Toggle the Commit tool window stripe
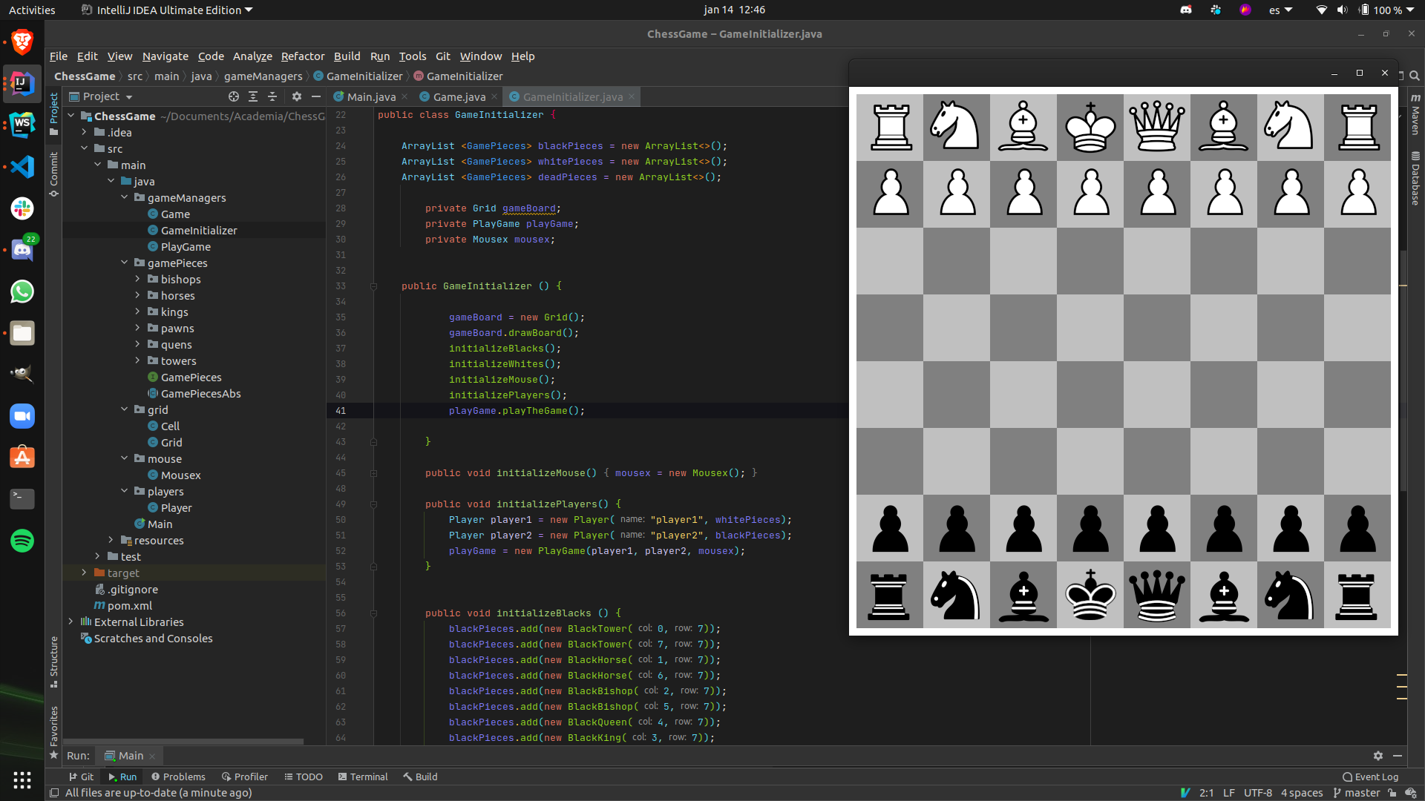The image size is (1425, 801). click(x=54, y=174)
